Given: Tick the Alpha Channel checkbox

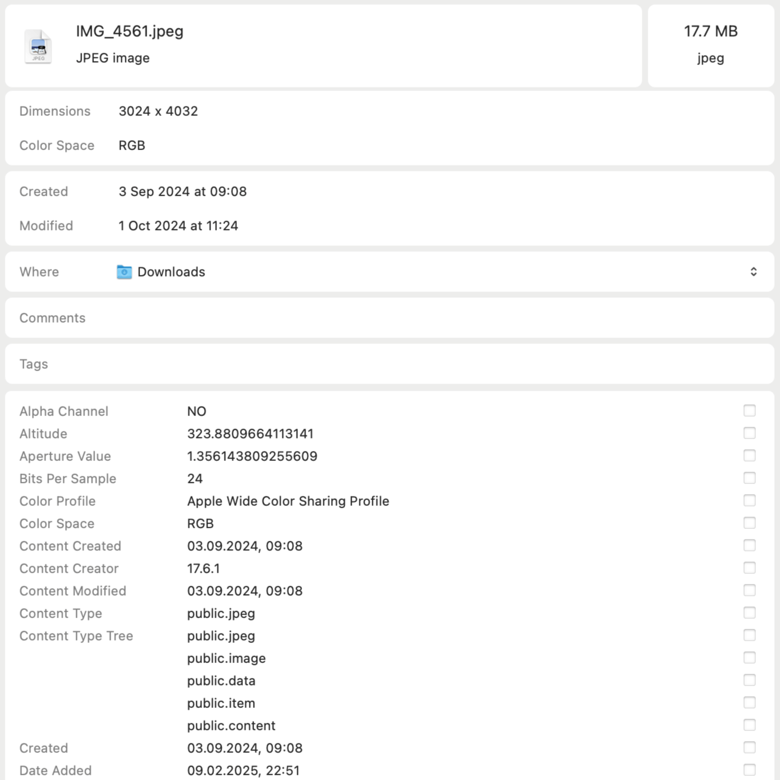Looking at the screenshot, I should coord(749,411).
